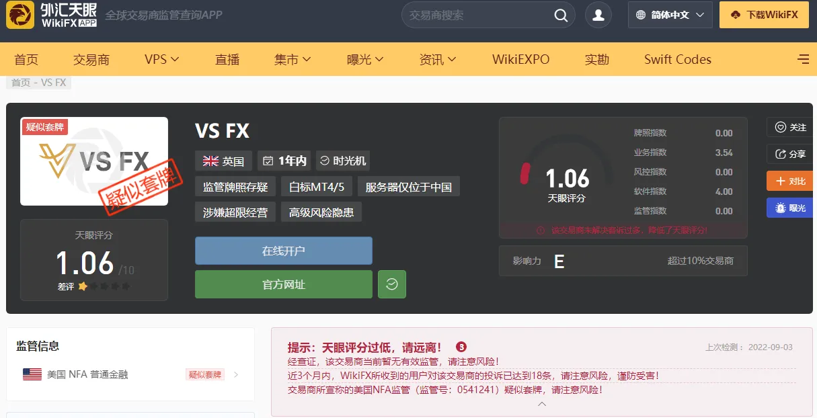Image resolution: width=817 pixels, height=418 pixels.
Task: Expand the VPS menu dropdown
Action: tap(162, 59)
